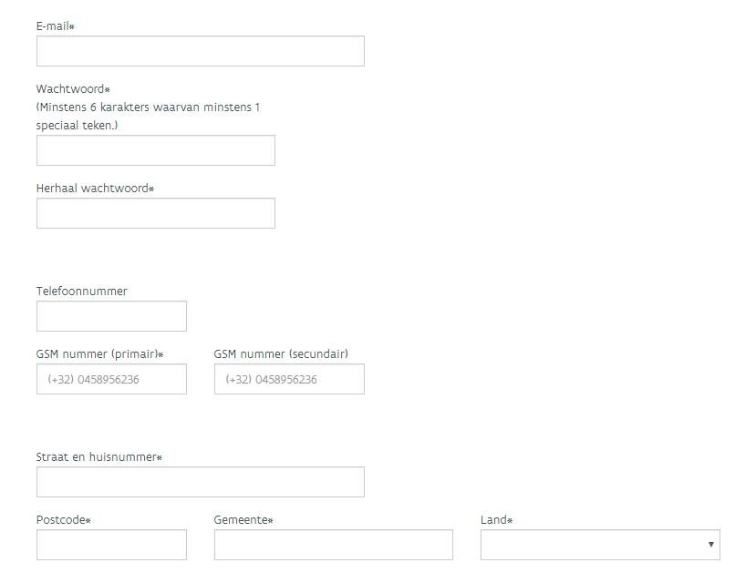The height and width of the screenshot is (573, 735).
Task: Click the GSM nummer (secundair) field
Action: point(289,379)
